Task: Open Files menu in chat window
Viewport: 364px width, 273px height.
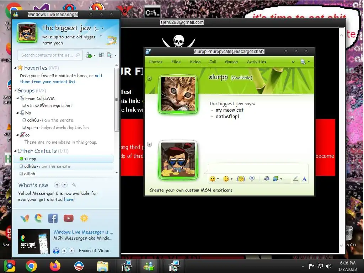Action: point(176,62)
